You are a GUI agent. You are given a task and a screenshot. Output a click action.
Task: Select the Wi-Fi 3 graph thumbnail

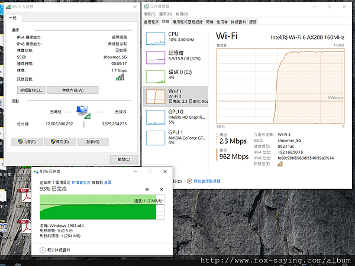tap(156, 96)
